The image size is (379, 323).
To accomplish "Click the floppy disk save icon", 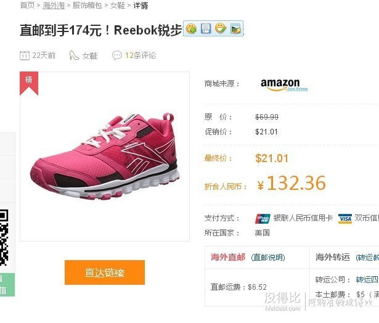I will tap(206, 28).
